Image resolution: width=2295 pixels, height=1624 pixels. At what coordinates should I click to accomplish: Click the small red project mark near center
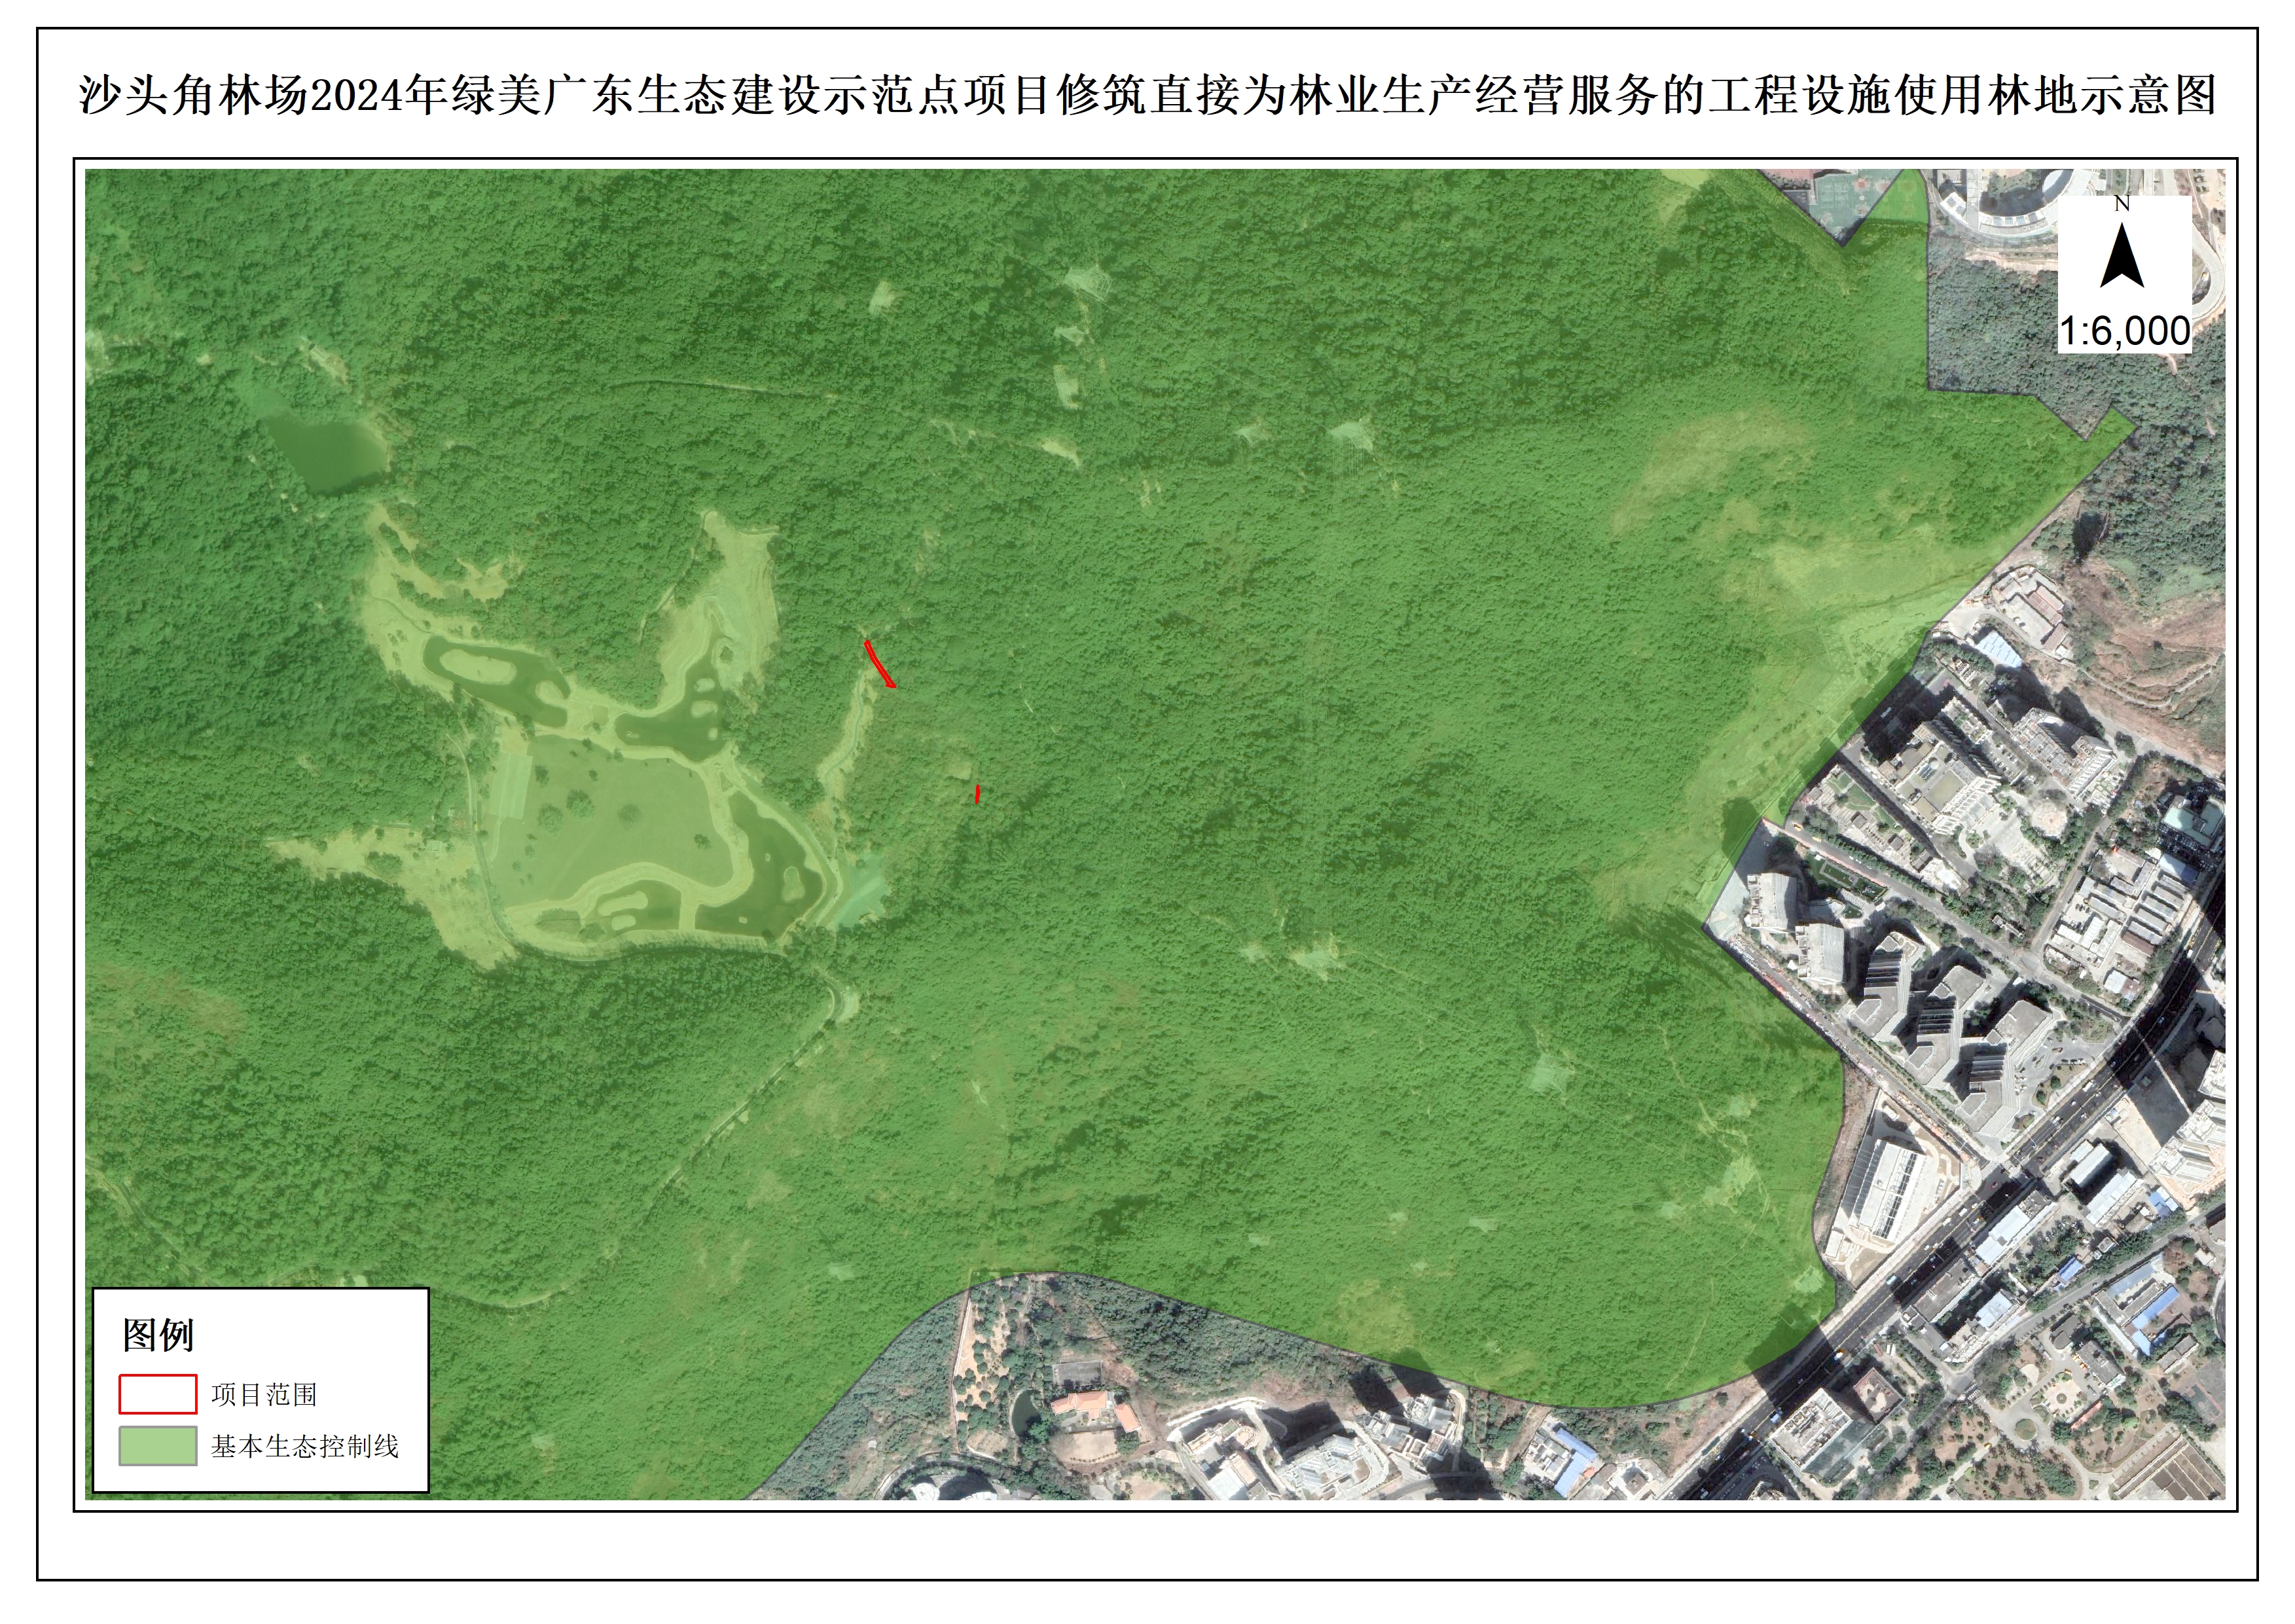[977, 794]
